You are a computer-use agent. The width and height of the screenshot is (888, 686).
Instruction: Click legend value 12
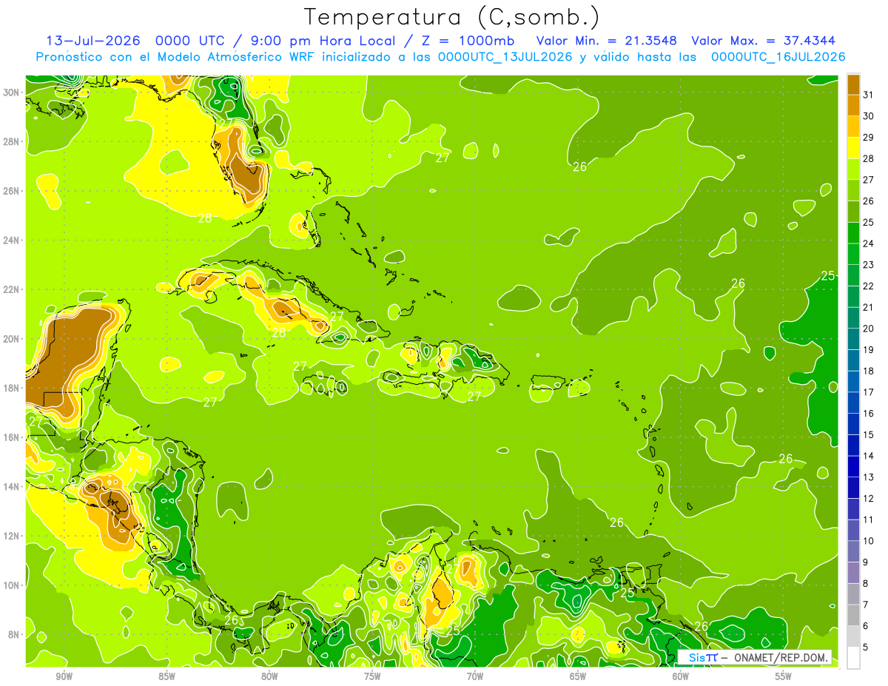(869, 499)
